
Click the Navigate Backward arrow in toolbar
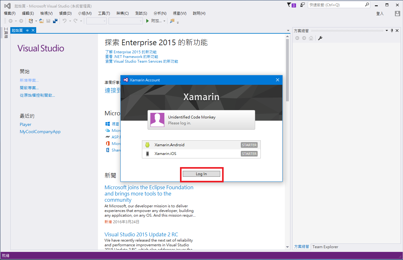click(x=11, y=21)
